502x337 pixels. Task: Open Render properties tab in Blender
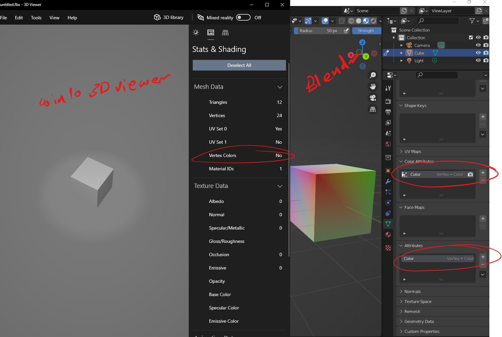pyautogui.click(x=388, y=101)
